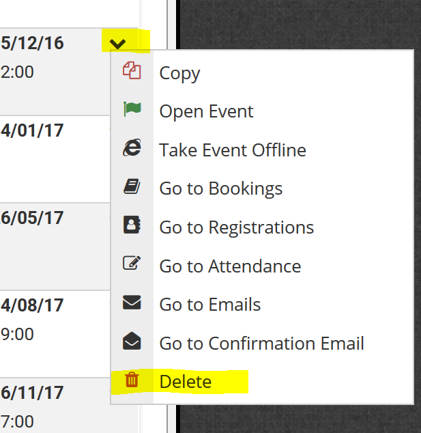421x433 pixels.
Task: Click the Copy pages icon
Action: click(132, 71)
